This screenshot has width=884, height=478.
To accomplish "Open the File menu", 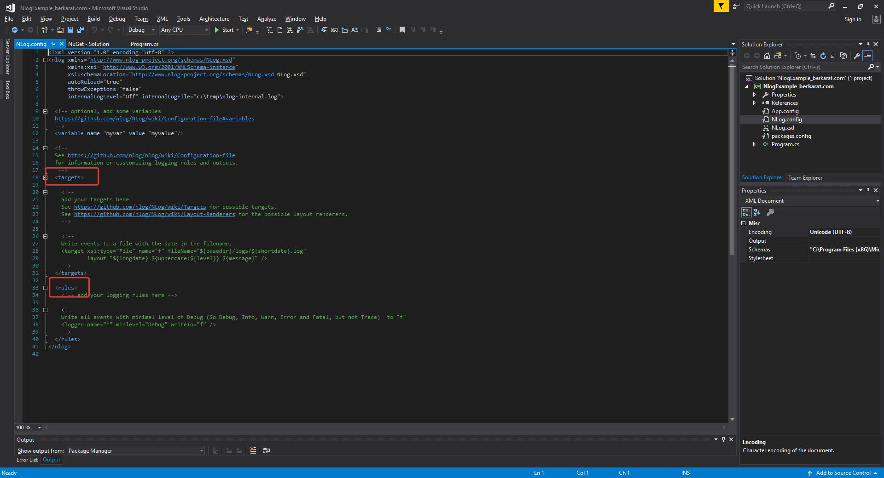I will coord(9,19).
